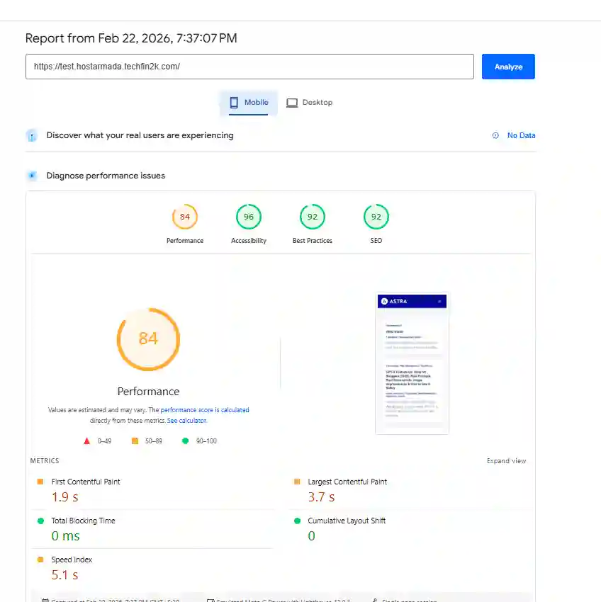The height and width of the screenshot is (602, 601).
Task: Click the 1.9 s FCP value
Action: [64, 497]
